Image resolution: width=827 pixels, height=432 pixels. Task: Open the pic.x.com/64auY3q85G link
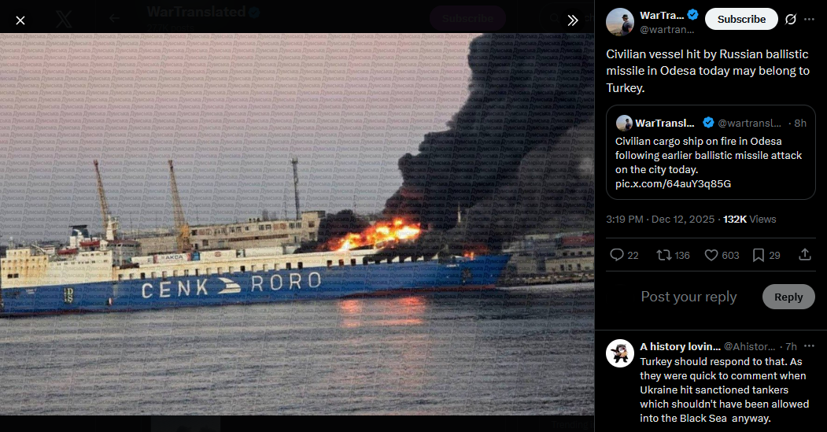pyautogui.click(x=673, y=183)
